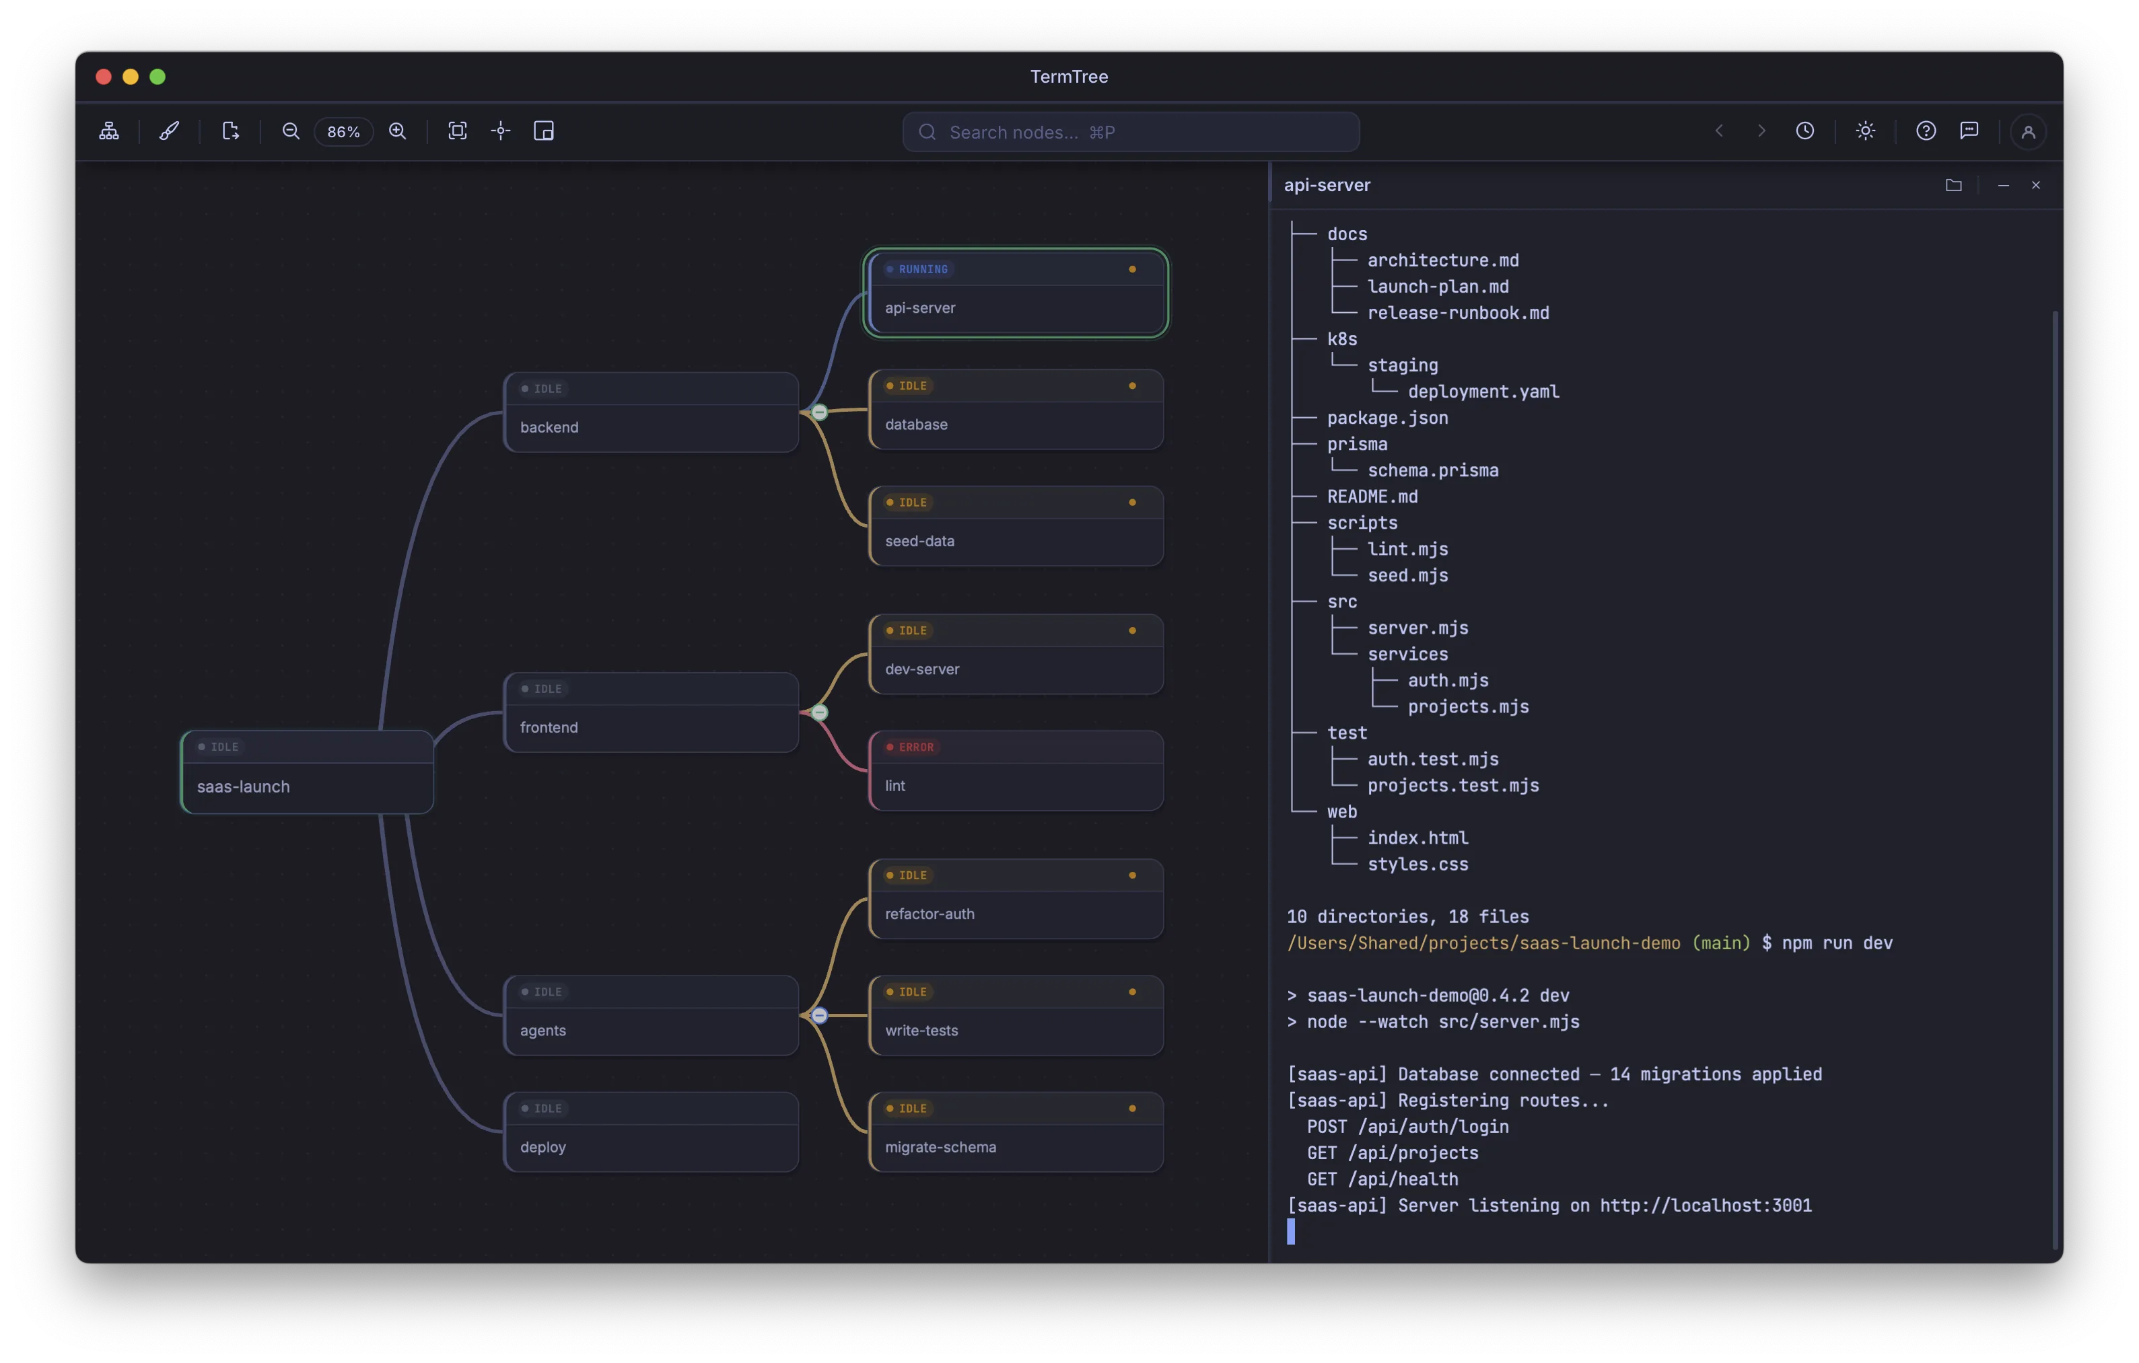Click 'architecture.md' in terminal tree
Viewport: 2139px width, 1363px height.
coord(1442,260)
